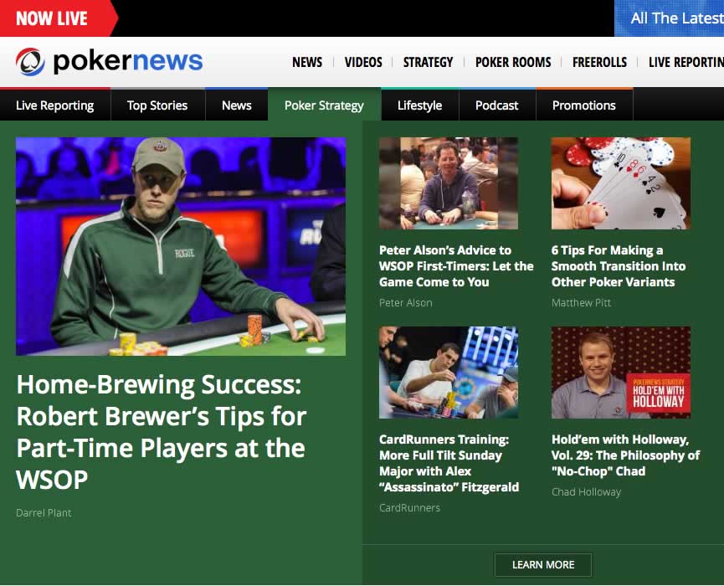Open the NEWS top menu item

[307, 62]
